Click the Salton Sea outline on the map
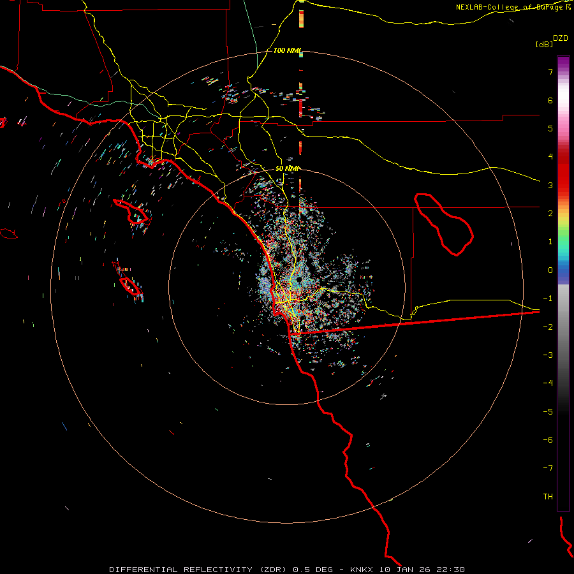Viewport: 574px width, 574px height. tap(444, 224)
